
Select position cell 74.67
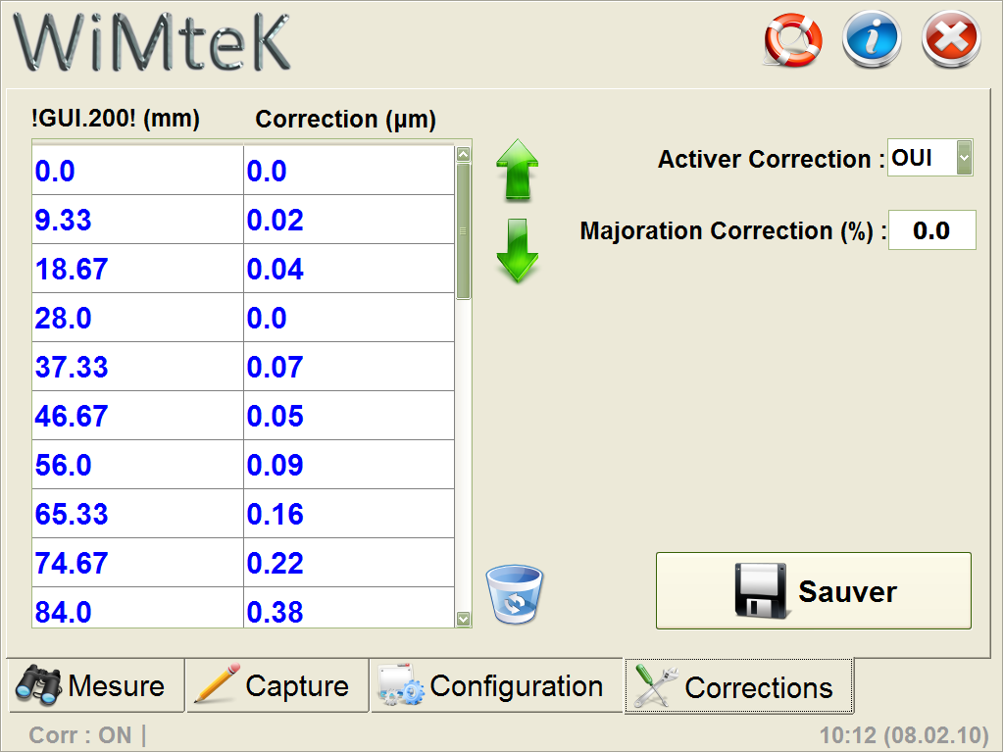[137, 563]
